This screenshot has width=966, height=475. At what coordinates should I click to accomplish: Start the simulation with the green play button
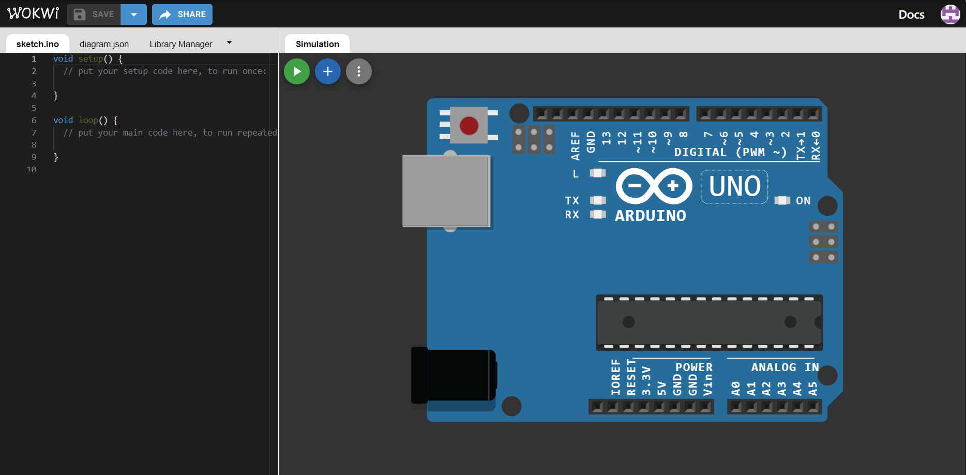pyautogui.click(x=297, y=71)
